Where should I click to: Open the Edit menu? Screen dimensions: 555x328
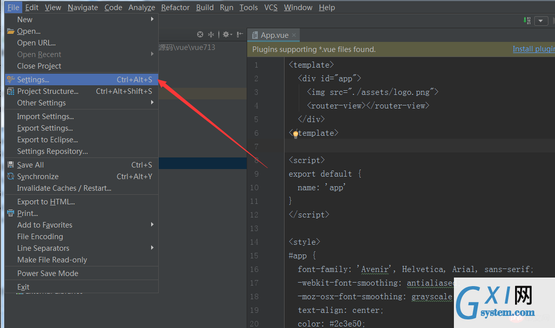coord(32,8)
